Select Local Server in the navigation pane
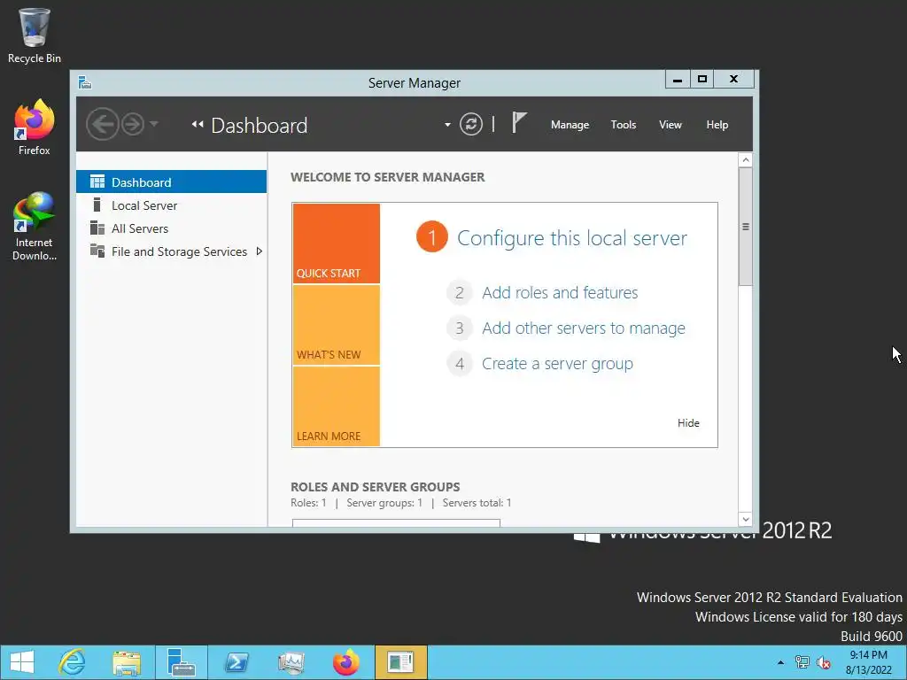The image size is (907, 680). (171, 205)
